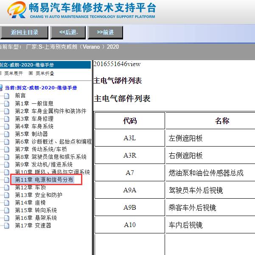The image size is (255, 255).
Task: Open 第4章 车身系统
Action: [x=34, y=126]
